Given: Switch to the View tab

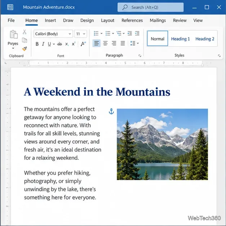Looking at the screenshot, I should pos(198,20).
